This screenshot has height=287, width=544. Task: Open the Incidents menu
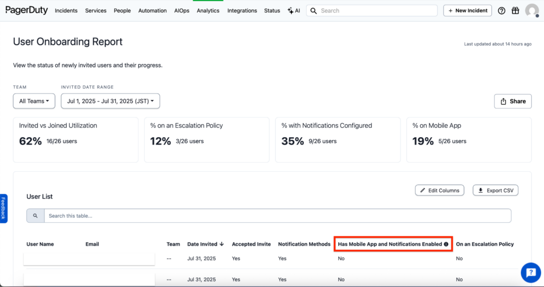(66, 11)
